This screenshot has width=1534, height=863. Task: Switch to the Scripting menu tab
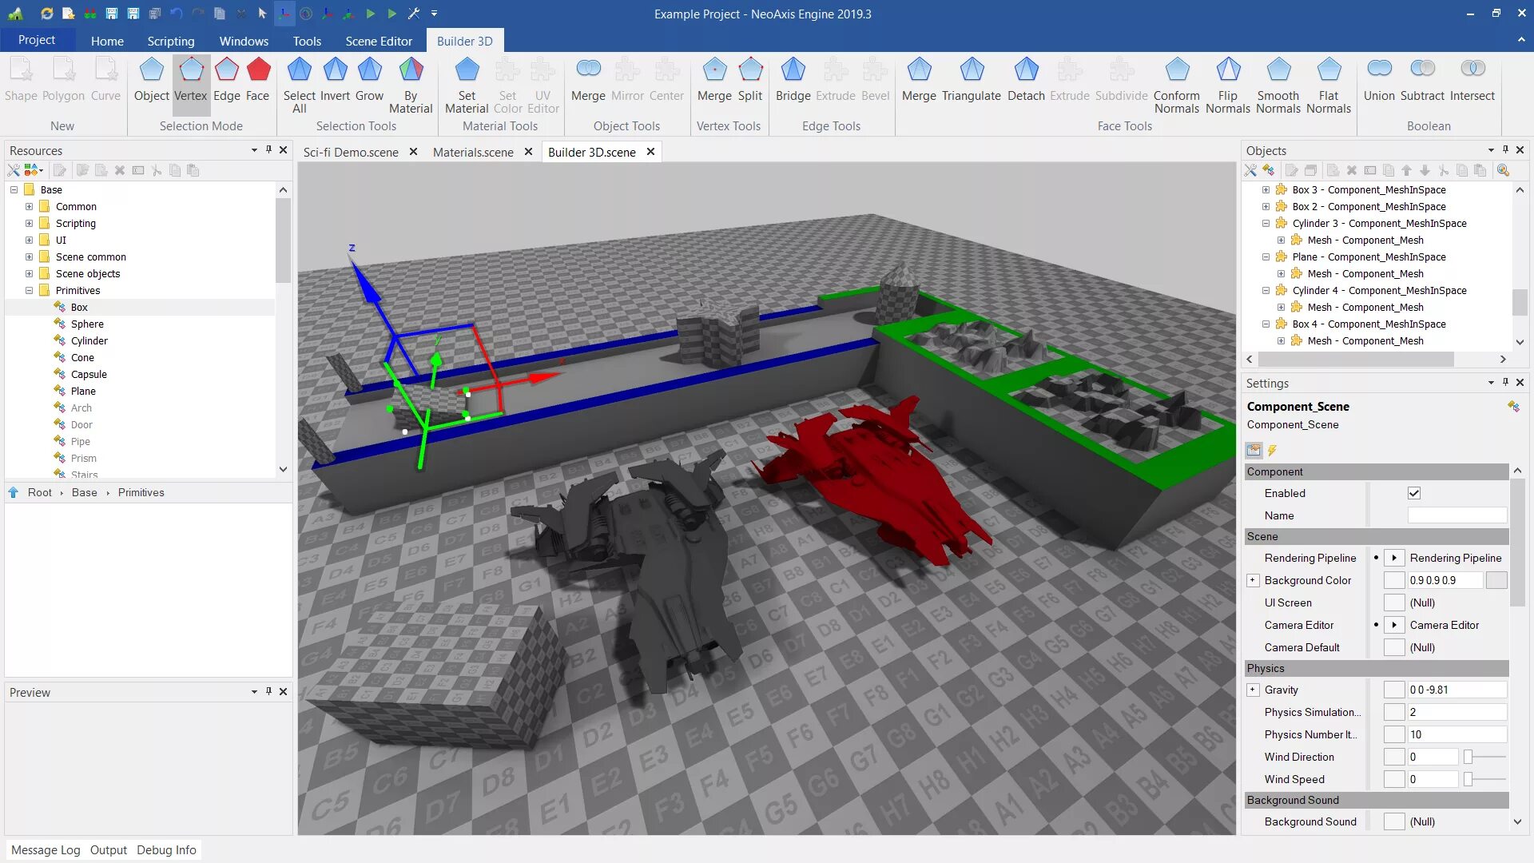[169, 40]
